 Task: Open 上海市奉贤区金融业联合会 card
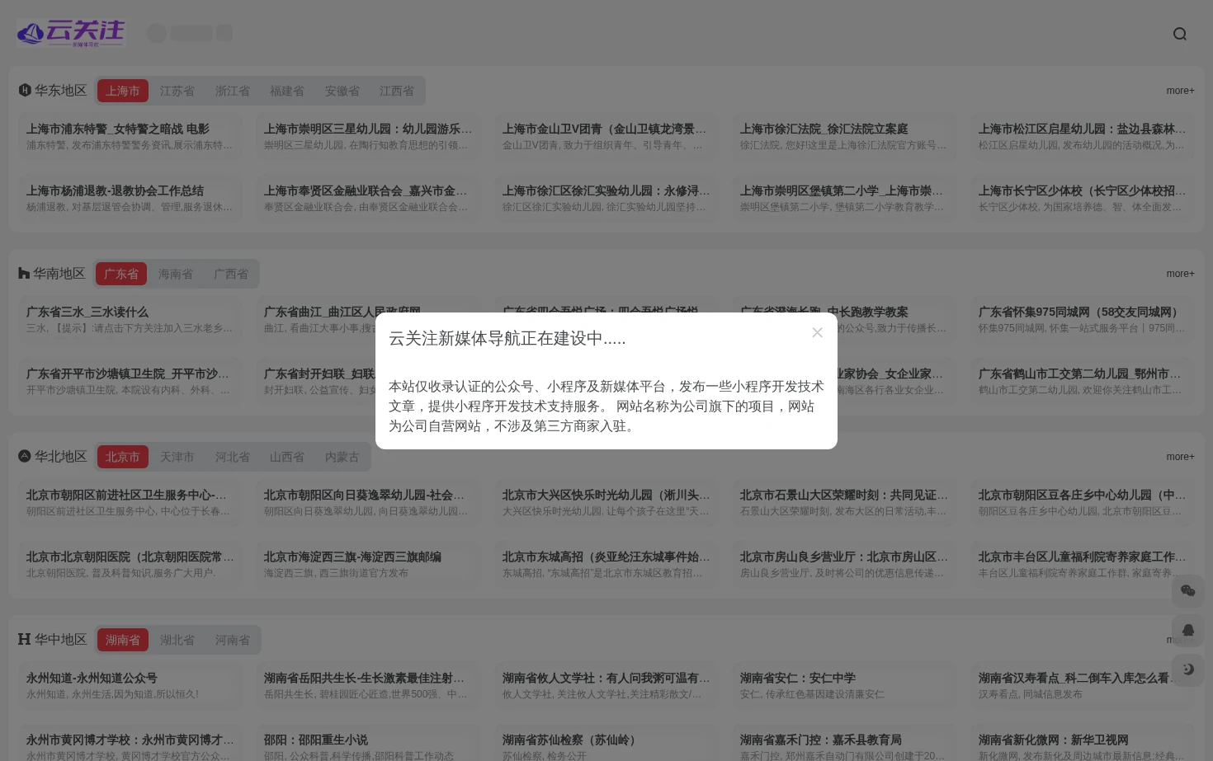368,199
